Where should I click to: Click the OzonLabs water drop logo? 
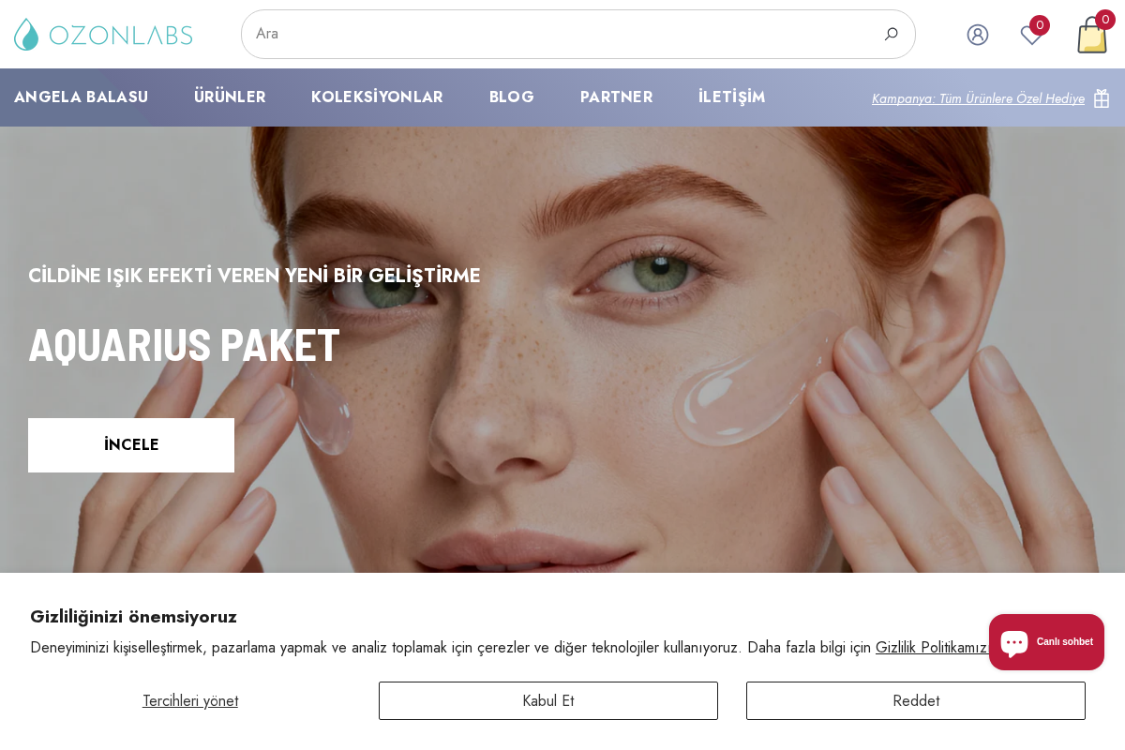pyautogui.click(x=25, y=34)
